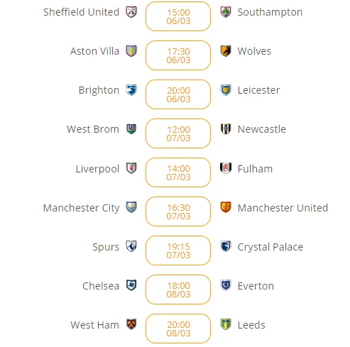Click the Aston Villa team name
350x347 pixels.
(94, 51)
